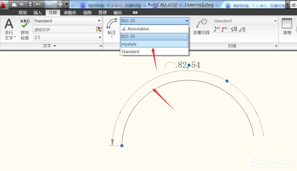Click the Add Leader icon

coord(216,29)
